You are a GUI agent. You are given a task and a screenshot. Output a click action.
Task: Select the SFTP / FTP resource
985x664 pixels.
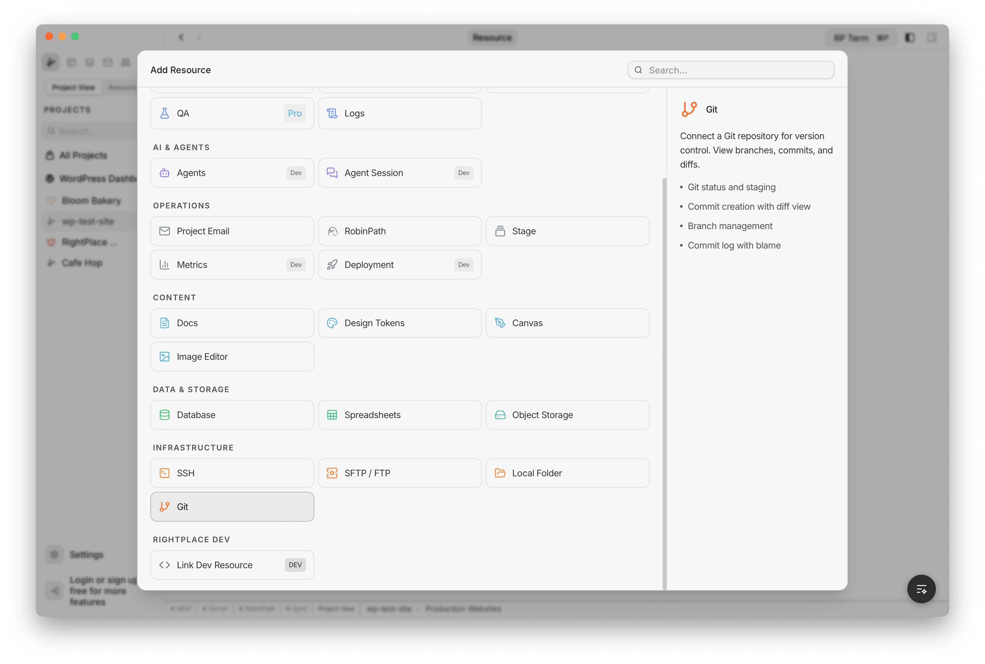coord(399,472)
